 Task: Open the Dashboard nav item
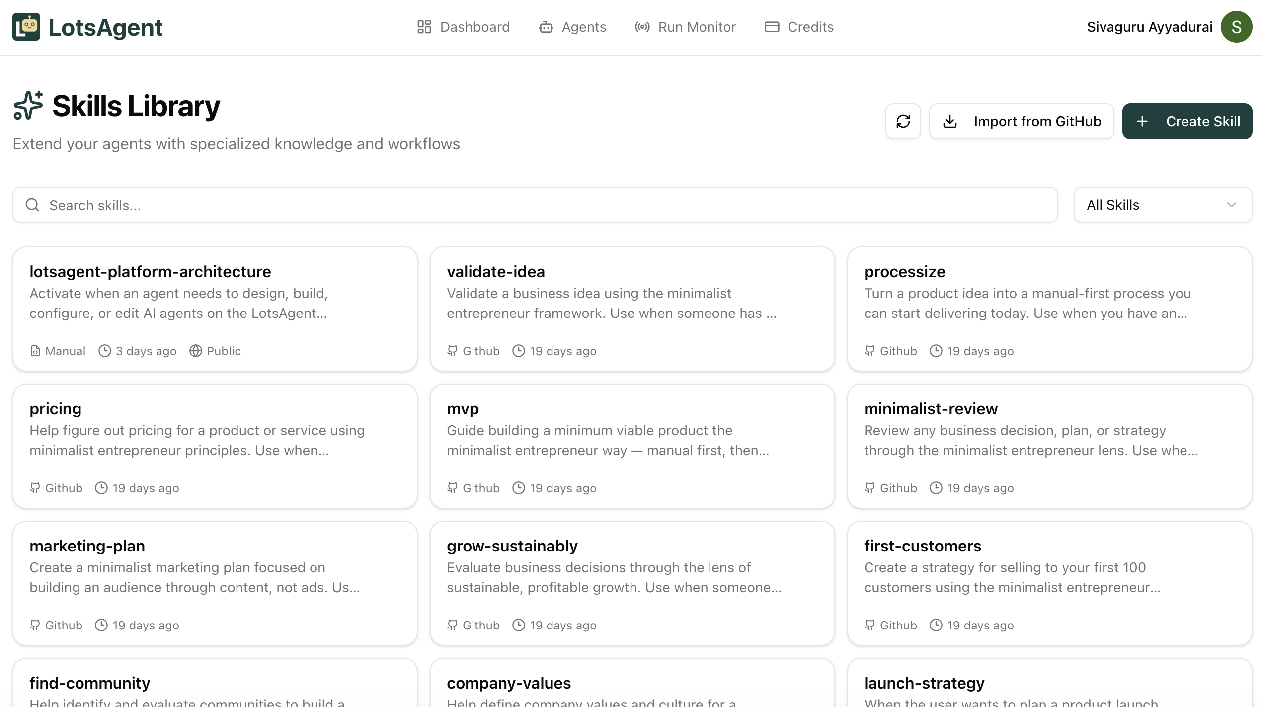pyautogui.click(x=463, y=27)
